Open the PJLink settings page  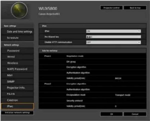[17, 94]
